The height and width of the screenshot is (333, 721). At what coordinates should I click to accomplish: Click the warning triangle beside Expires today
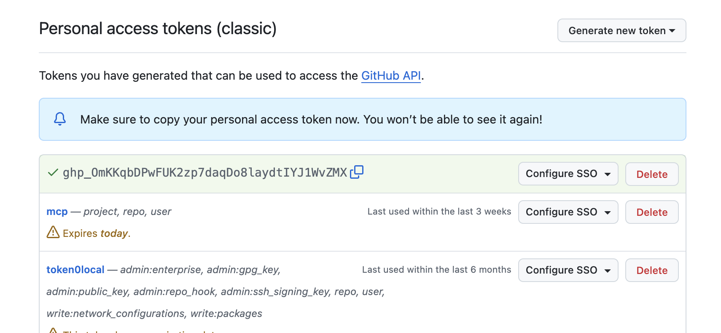(52, 232)
